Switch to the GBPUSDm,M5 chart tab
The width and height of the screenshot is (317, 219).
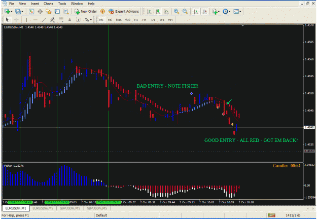point(97,208)
